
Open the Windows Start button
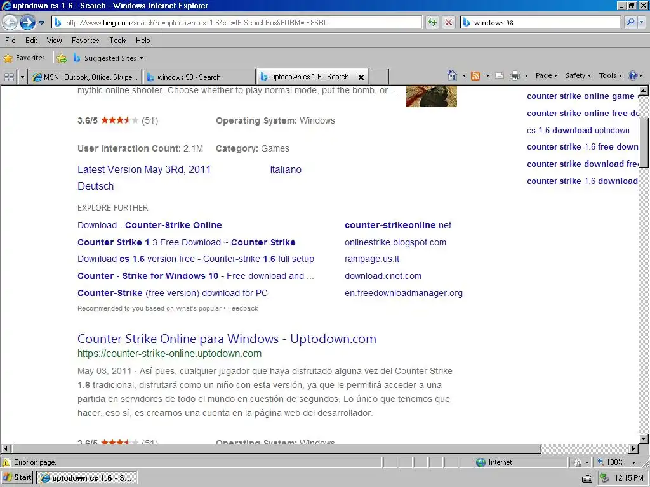pos(17,477)
